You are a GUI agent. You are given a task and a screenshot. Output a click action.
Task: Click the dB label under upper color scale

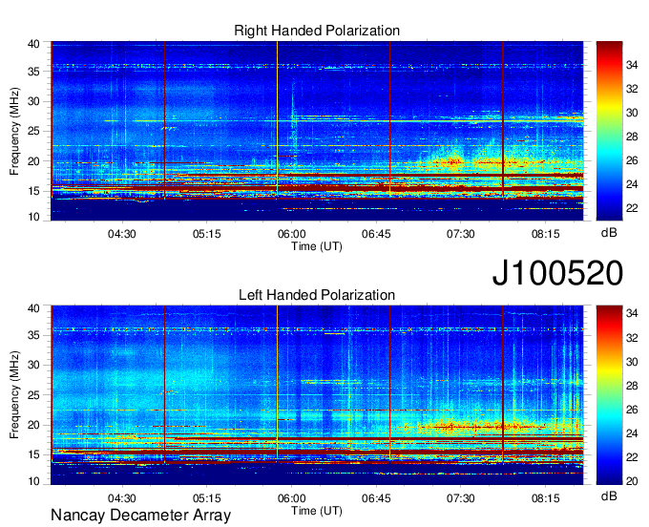click(609, 233)
